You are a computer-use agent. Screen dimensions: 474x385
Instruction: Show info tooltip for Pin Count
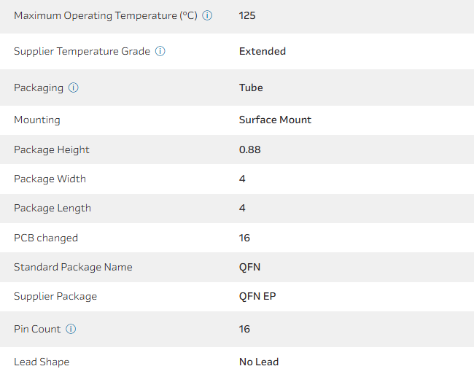pos(71,330)
